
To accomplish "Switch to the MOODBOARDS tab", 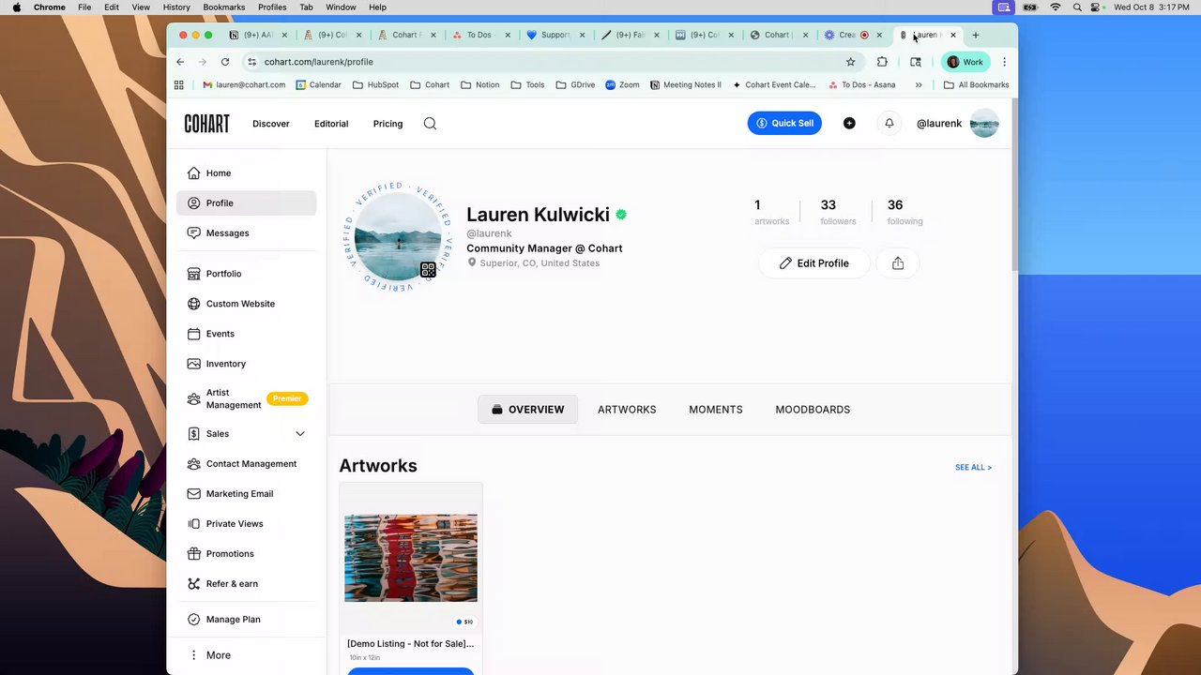I will point(813,410).
